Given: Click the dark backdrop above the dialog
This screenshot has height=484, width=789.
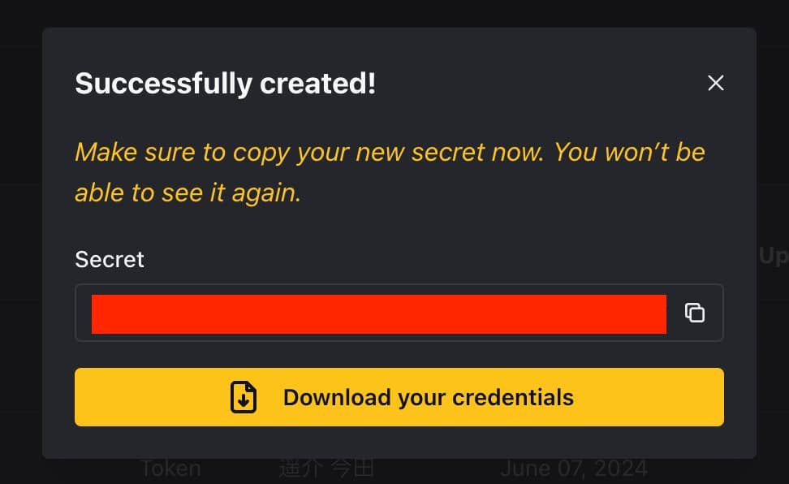Looking at the screenshot, I should [394, 13].
